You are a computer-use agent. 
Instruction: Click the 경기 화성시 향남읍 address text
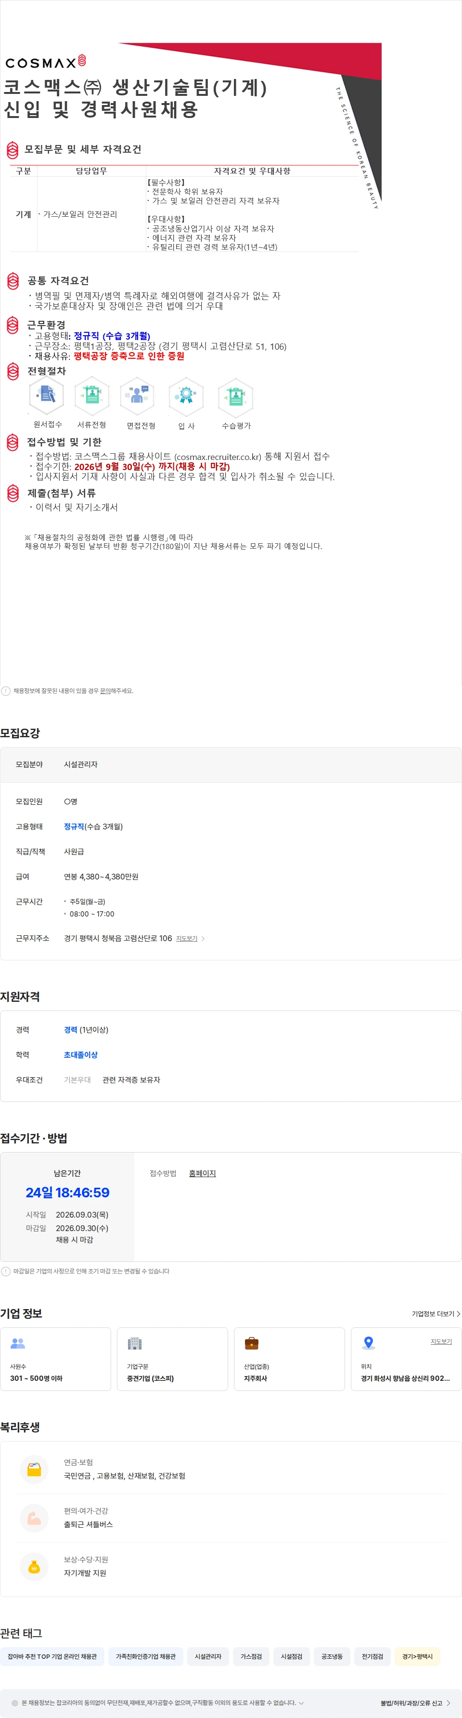[405, 1378]
